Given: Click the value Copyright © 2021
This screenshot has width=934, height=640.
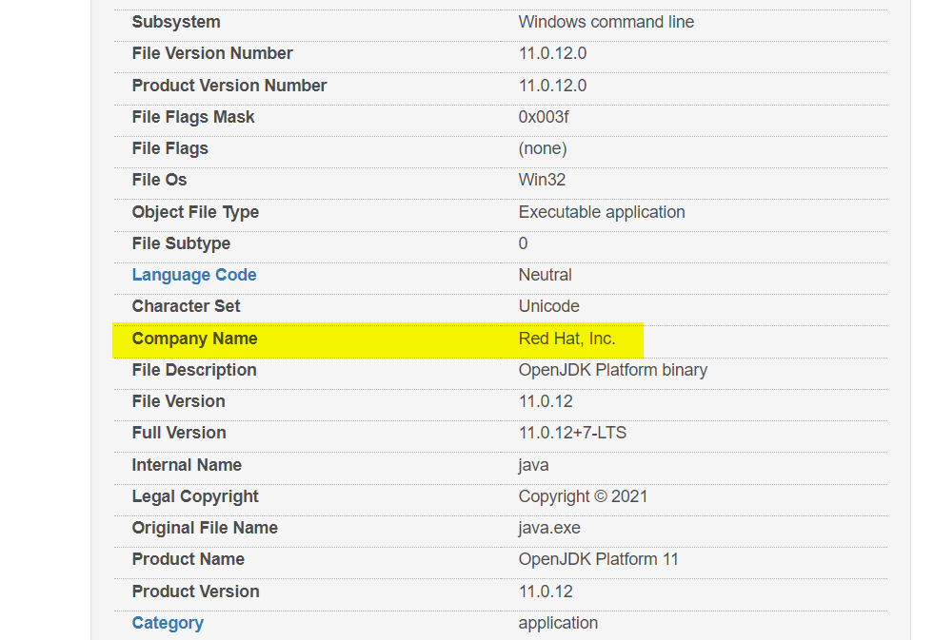Looking at the screenshot, I should coord(583,496).
